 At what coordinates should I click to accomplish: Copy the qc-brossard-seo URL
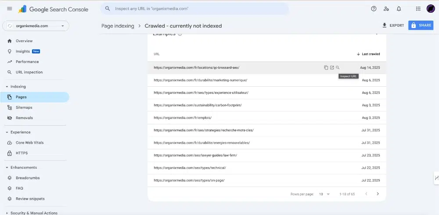pos(326,67)
